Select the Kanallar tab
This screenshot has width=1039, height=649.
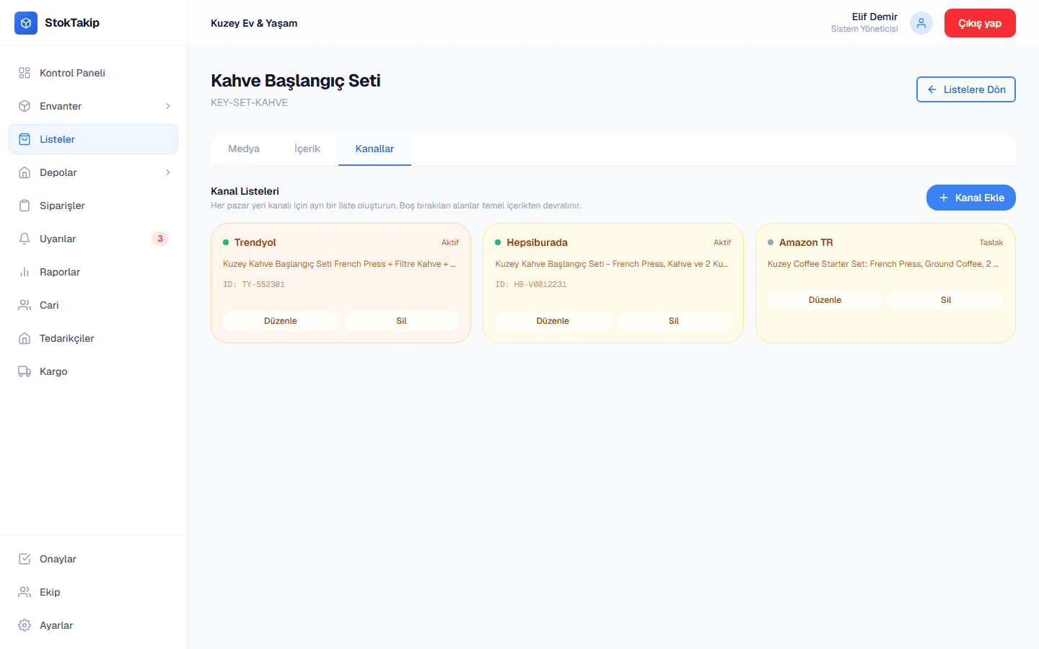pos(374,149)
